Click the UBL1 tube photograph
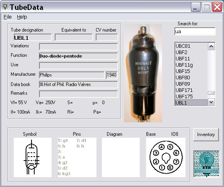 [x=143, y=73]
